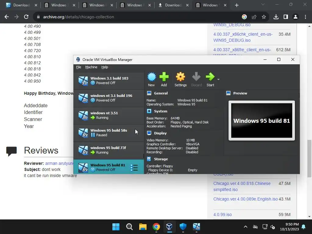Click the Display section header
The width and height of the screenshot is (312, 234).
pyautogui.click(x=160, y=133)
